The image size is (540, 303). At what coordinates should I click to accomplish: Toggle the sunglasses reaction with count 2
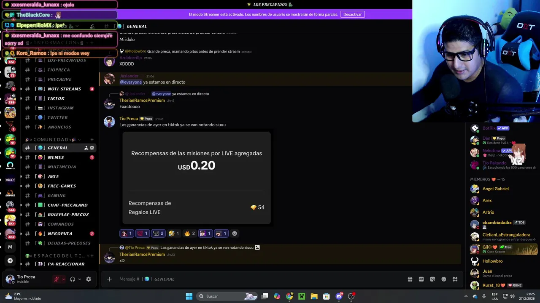pos(158,233)
